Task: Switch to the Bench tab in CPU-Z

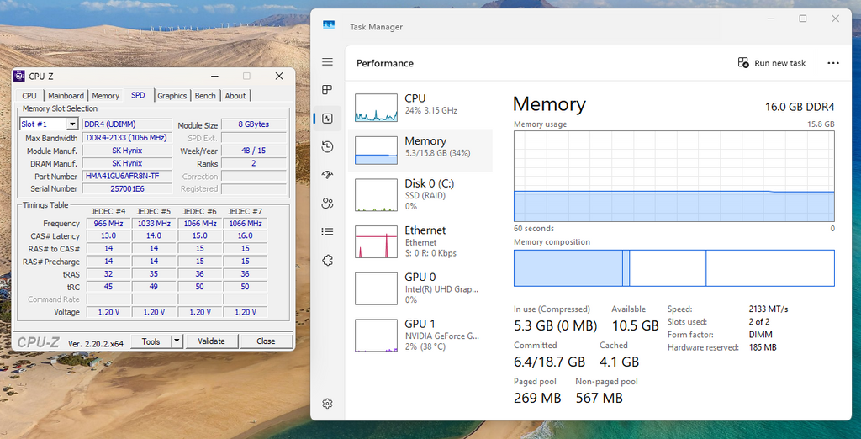Action: point(205,96)
